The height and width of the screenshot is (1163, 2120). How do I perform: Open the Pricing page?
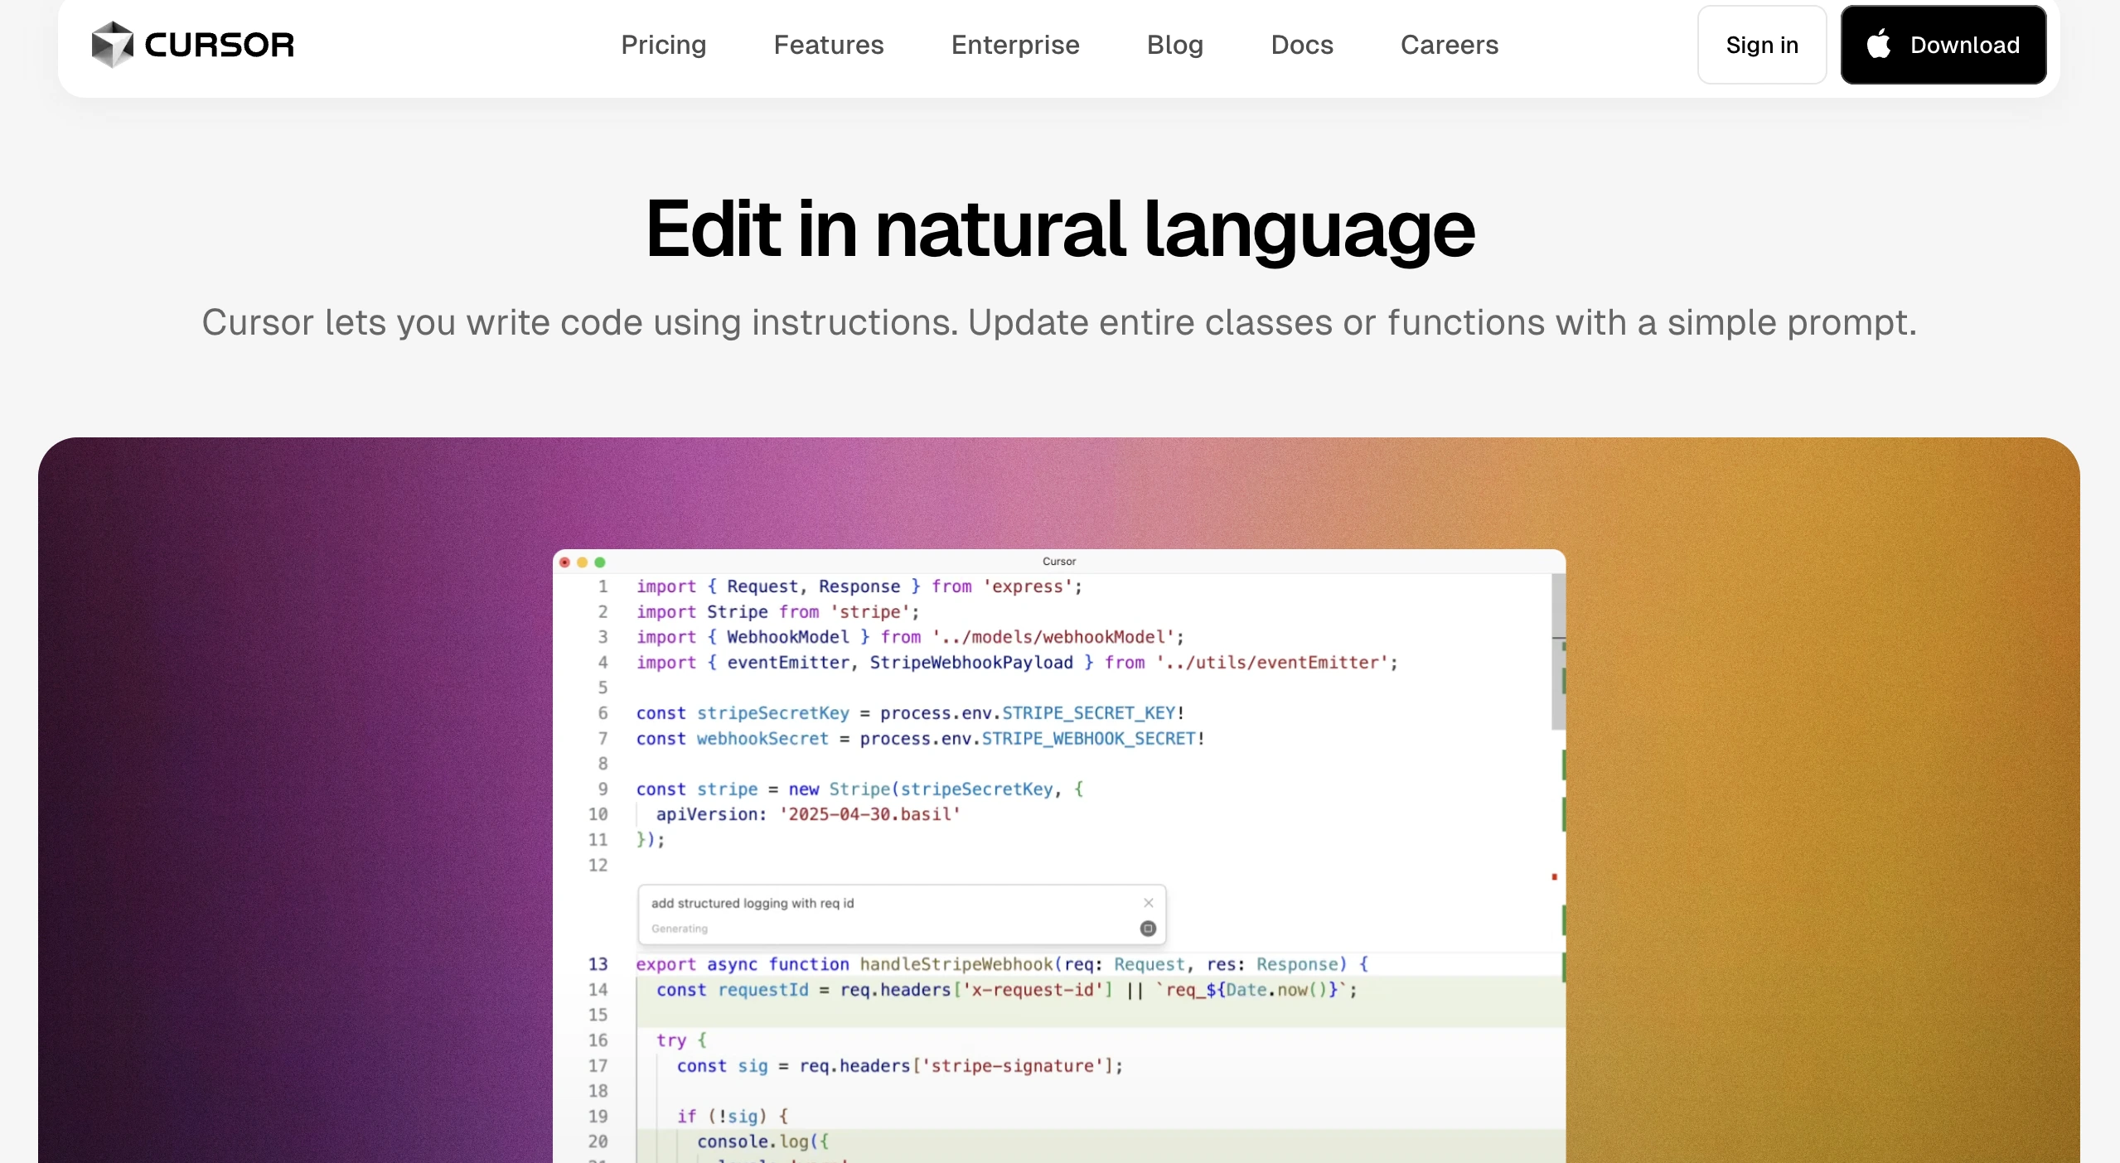664,45
